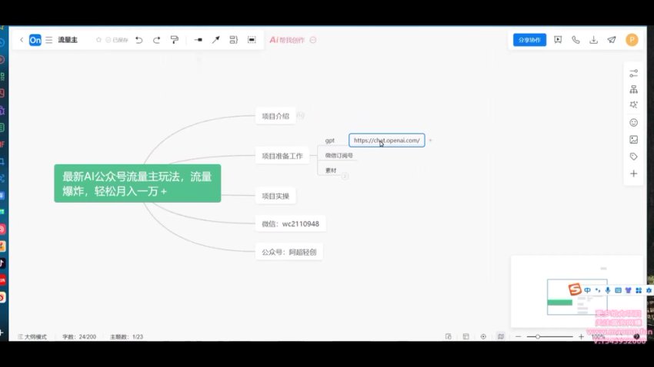The width and height of the screenshot is (654, 367).
Task: Expand the 素材 node children count
Action: 345,176
